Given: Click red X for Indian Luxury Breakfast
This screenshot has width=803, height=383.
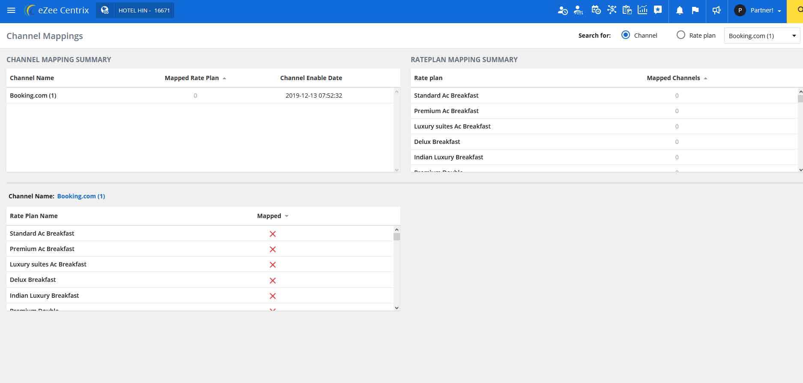Looking at the screenshot, I should [272, 296].
